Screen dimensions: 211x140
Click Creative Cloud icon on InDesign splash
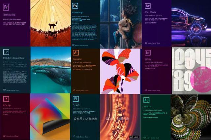click(4, 136)
